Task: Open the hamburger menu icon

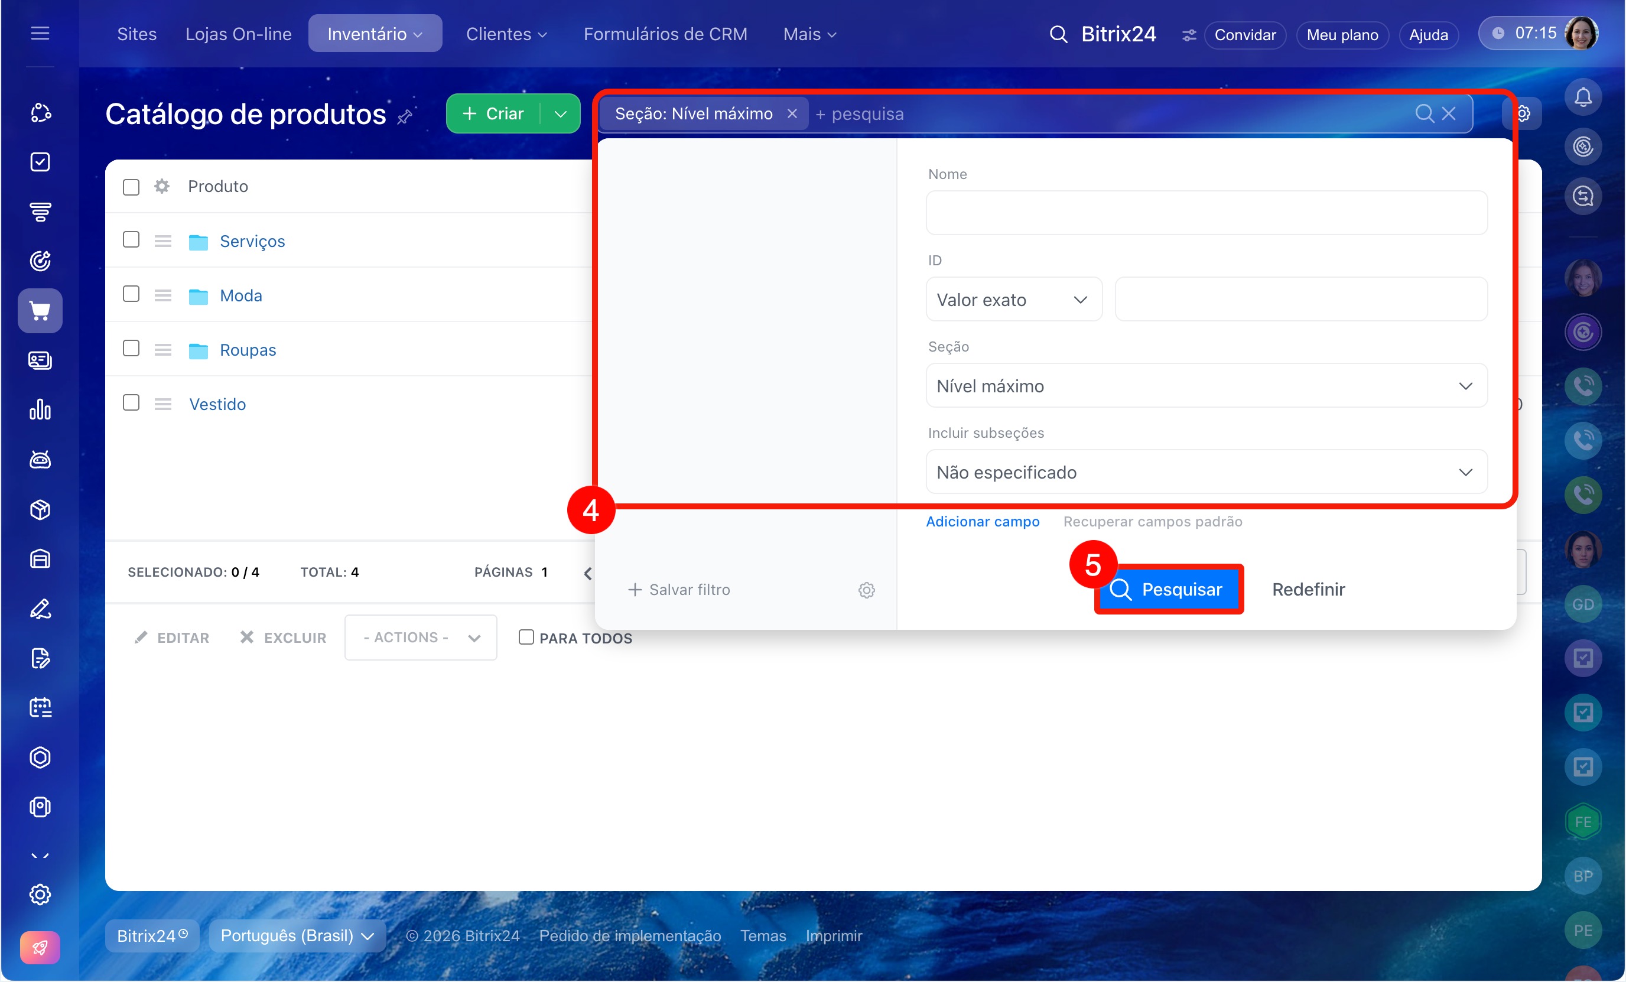Action: coord(40,33)
